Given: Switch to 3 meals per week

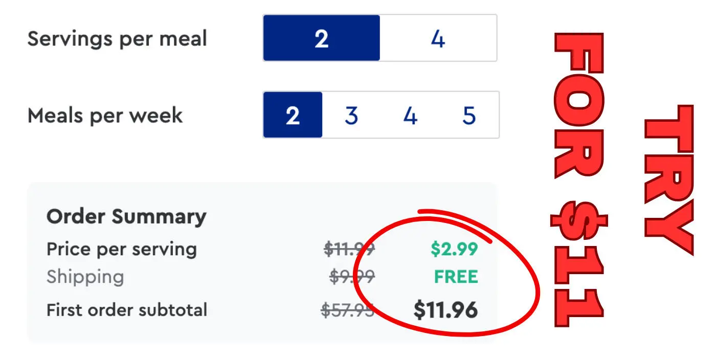Looking at the screenshot, I should point(351,115).
